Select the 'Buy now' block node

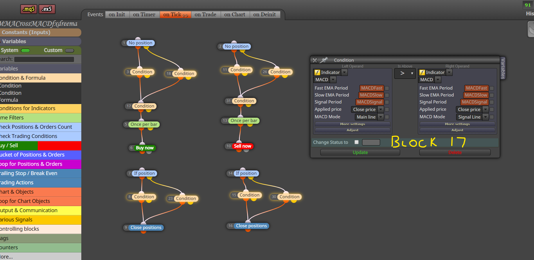pos(145,148)
